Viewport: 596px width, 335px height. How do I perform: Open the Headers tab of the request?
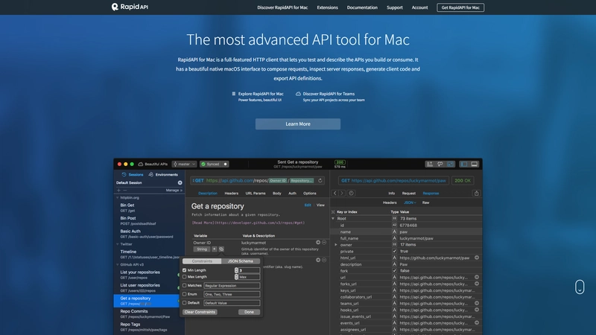[x=231, y=193]
